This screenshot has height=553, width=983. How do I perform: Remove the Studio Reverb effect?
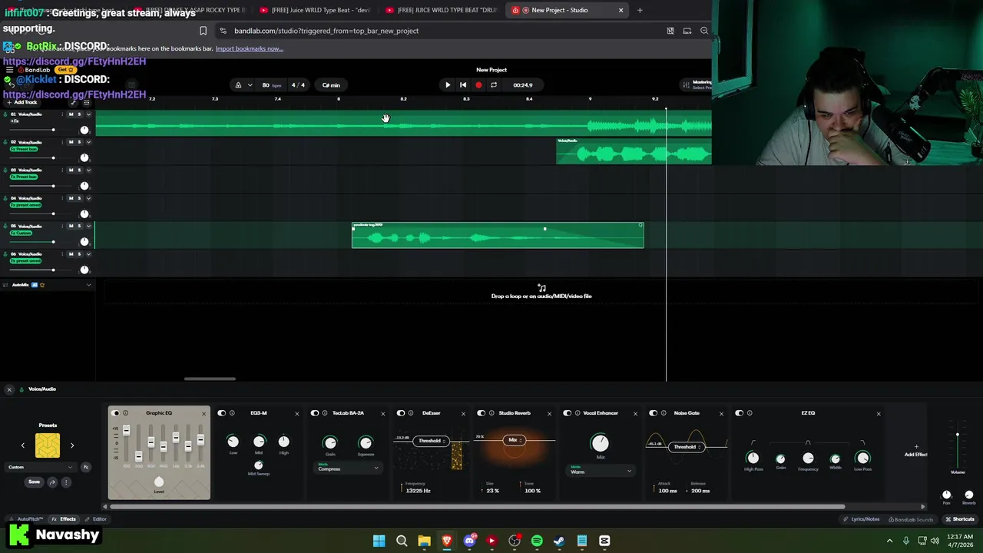pyautogui.click(x=549, y=414)
